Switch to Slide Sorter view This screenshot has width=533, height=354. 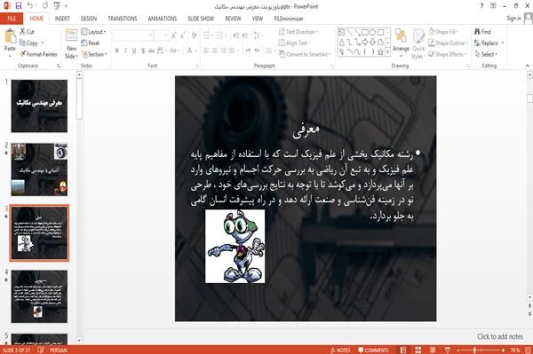click(418, 350)
